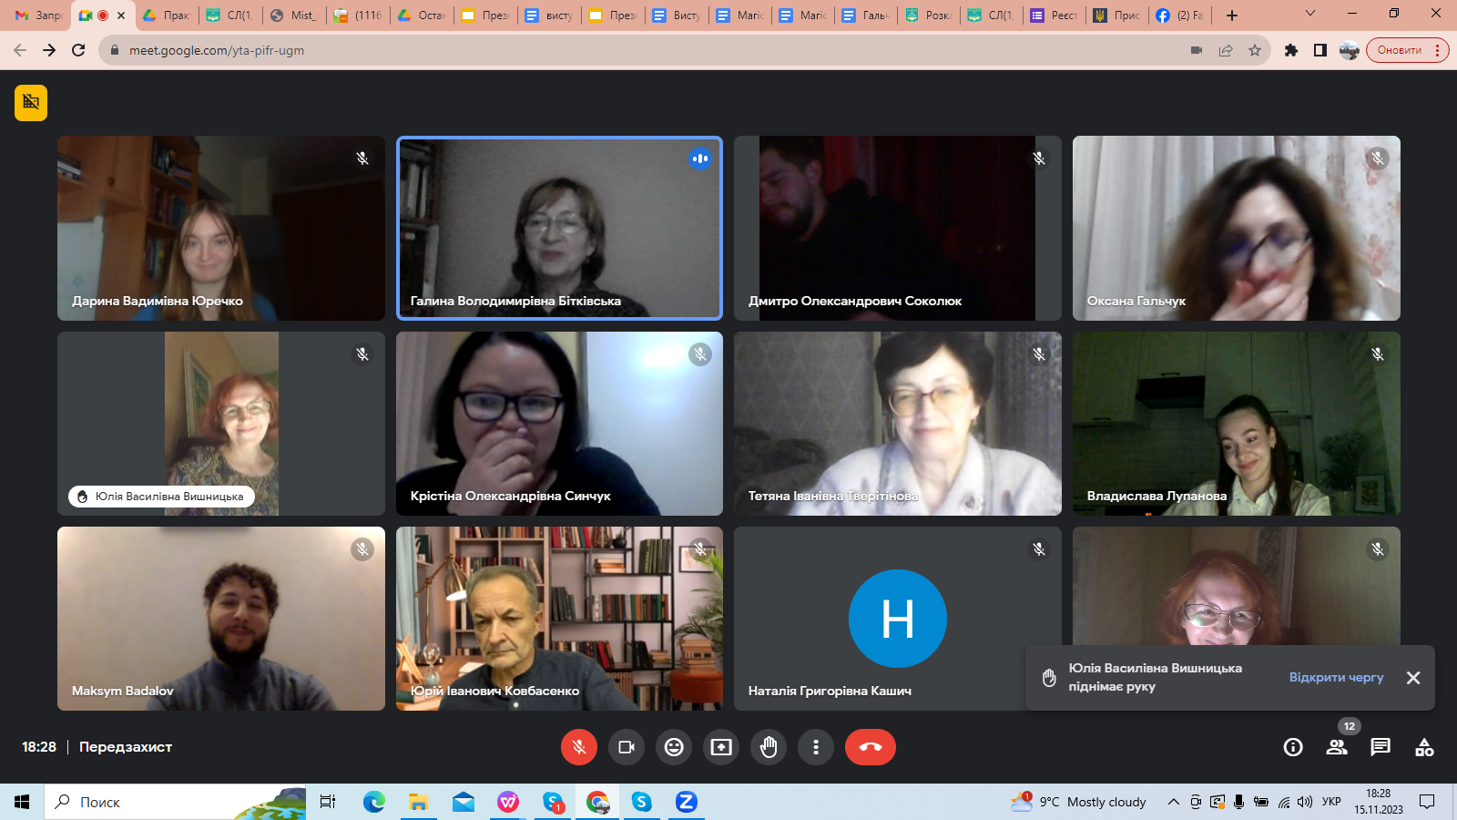The image size is (1457, 820).
Task: Open the people list icon
Action: [x=1337, y=747]
